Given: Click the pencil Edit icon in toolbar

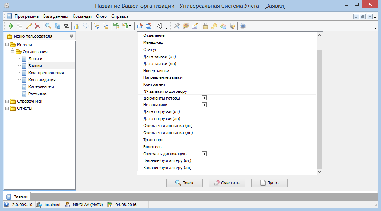Looking at the screenshot, I should 29,26.
